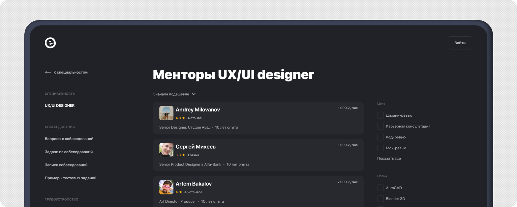This screenshot has height=207, width=517.
Task: Open Andrey Milovanov's avatar photo
Action: point(166,113)
